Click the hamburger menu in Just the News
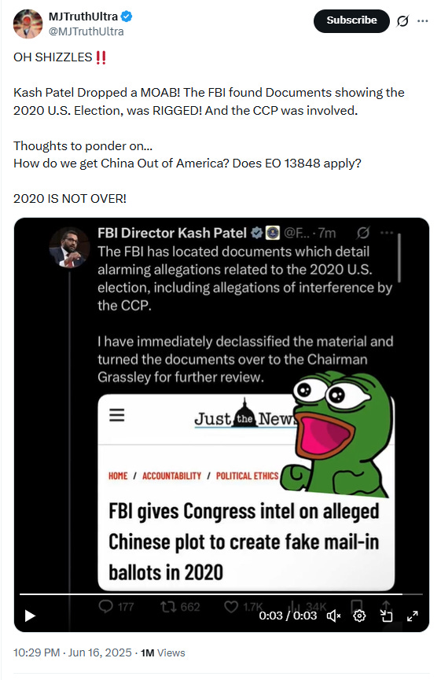The width and height of the screenshot is (441, 680). (116, 415)
